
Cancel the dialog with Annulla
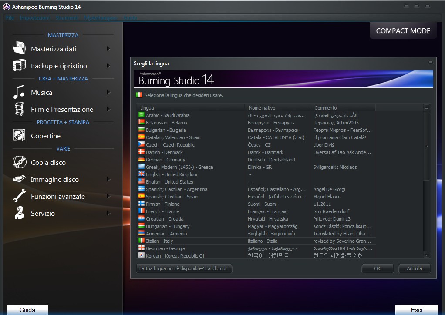click(x=415, y=268)
